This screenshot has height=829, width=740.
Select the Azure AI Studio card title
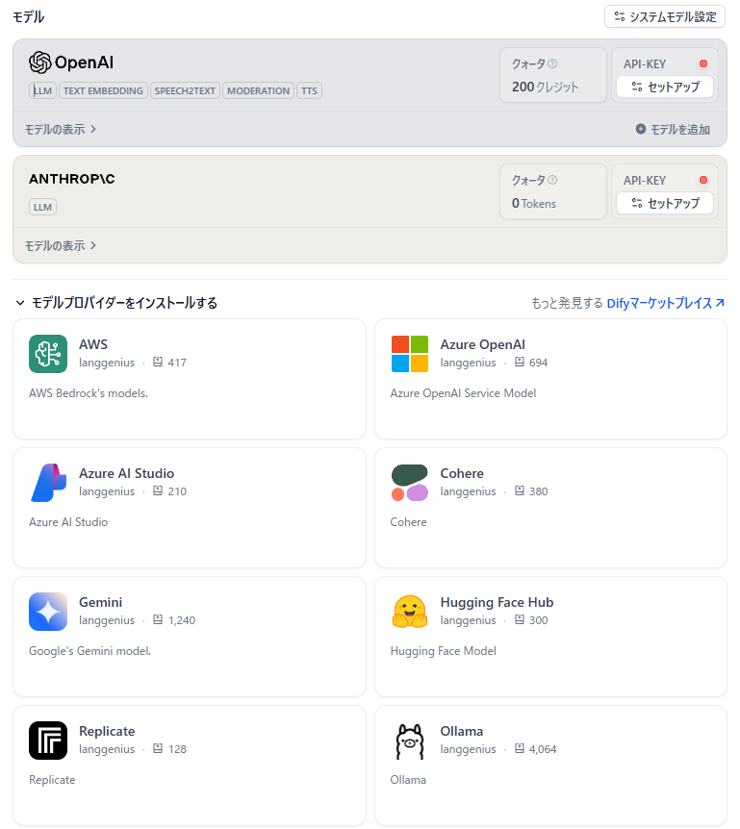click(x=126, y=473)
